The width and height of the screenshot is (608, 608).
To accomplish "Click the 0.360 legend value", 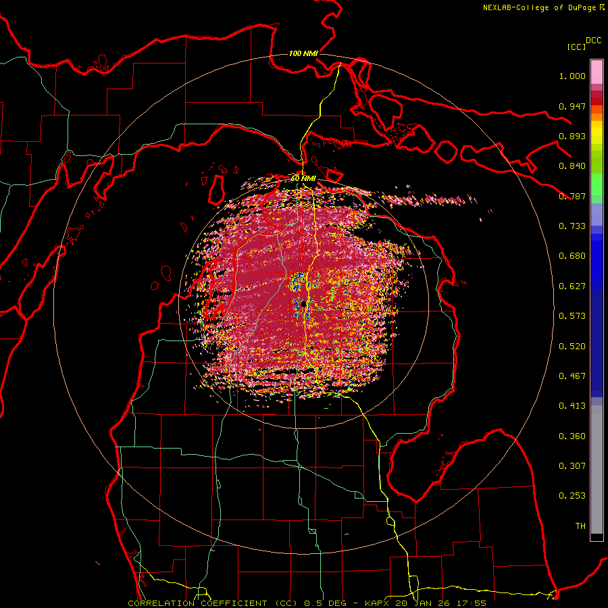I will point(572,436).
